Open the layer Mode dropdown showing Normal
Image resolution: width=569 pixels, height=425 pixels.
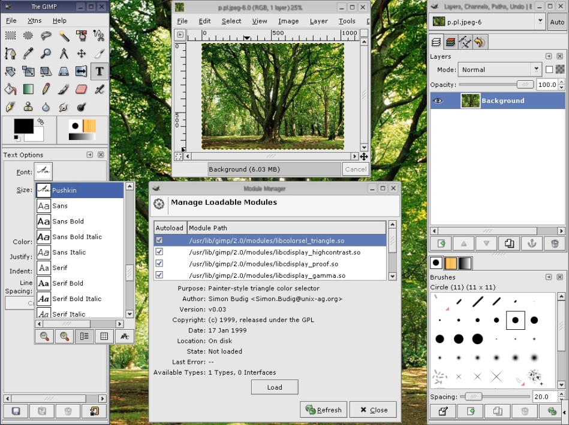(499, 69)
